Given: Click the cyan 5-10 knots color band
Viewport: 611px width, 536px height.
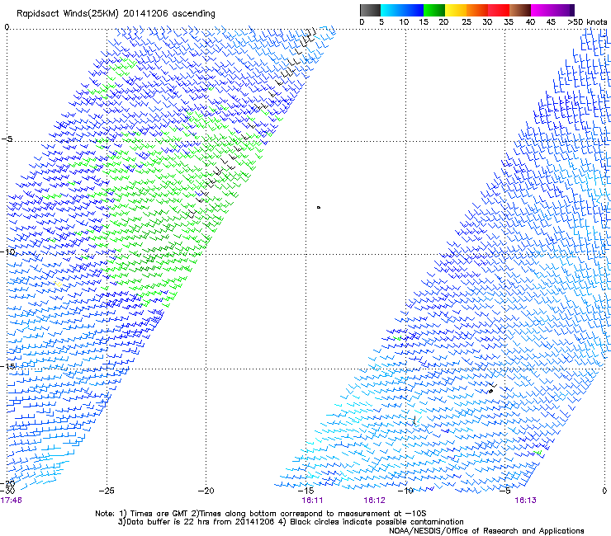Looking at the screenshot, I should [x=391, y=10].
